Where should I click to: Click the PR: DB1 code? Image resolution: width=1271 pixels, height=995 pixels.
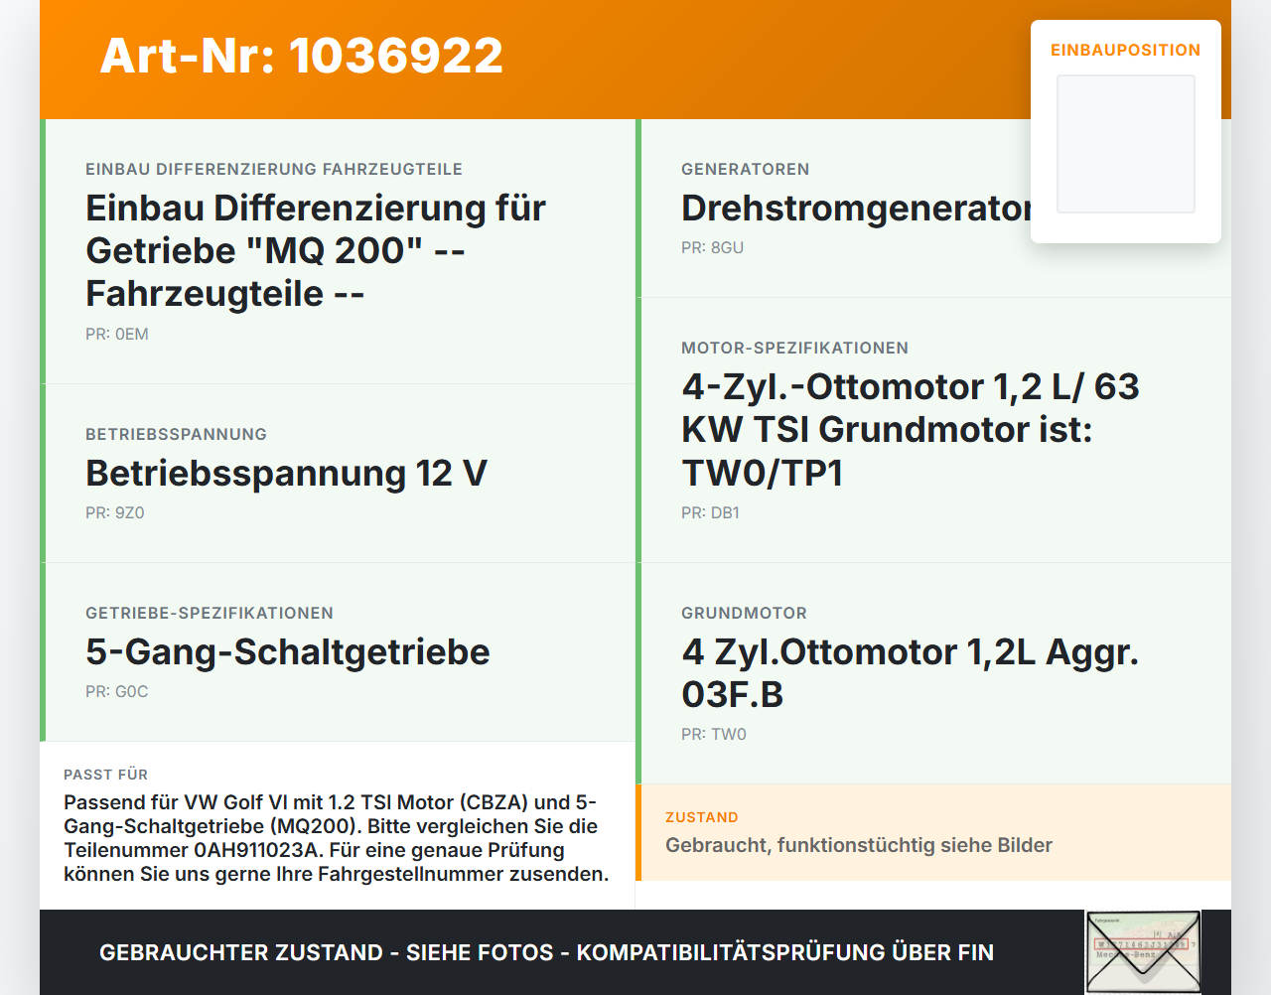tap(711, 513)
